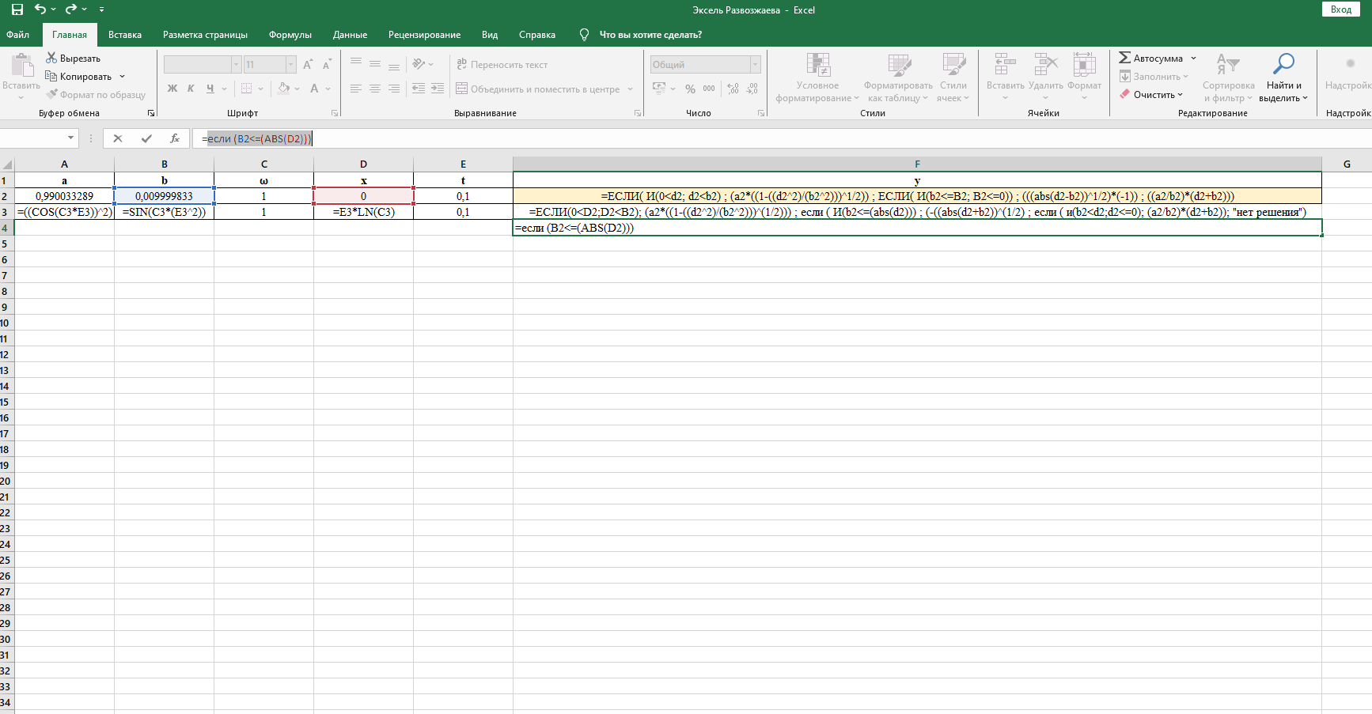This screenshot has width=1372, height=714.
Task: Confirm formula entry with the checkmark
Action: pyautogui.click(x=146, y=138)
